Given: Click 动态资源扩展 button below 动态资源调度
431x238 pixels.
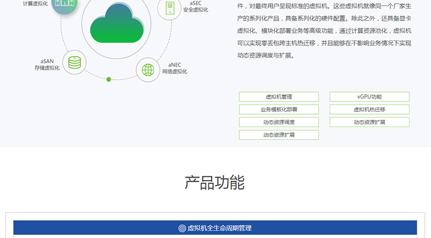Looking at the screenshot, I should click(x=279, y=134).
